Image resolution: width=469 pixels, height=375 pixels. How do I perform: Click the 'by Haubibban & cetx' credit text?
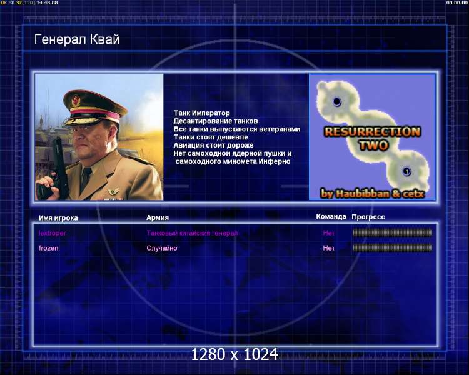pos(373,194)
